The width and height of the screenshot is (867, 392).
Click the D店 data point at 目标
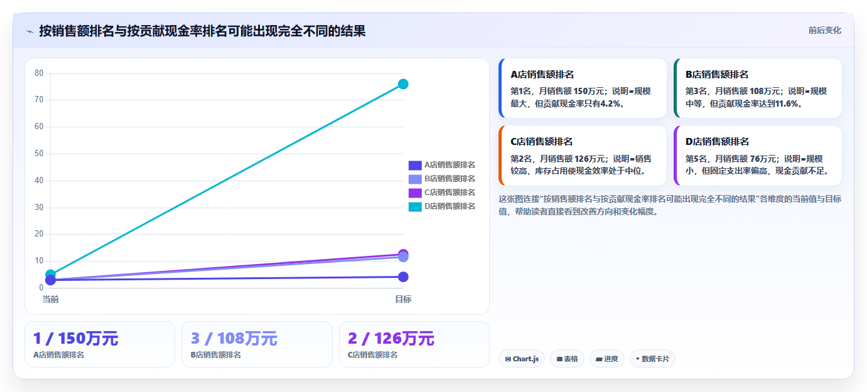tap(403, 84)
